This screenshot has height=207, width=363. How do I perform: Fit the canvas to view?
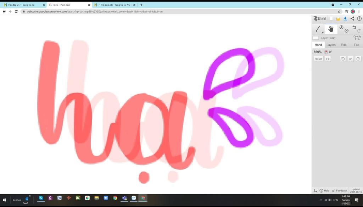(x=328, y=59)
